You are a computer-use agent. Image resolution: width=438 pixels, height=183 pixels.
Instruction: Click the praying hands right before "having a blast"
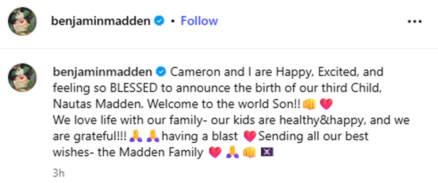tap(153, 137)
